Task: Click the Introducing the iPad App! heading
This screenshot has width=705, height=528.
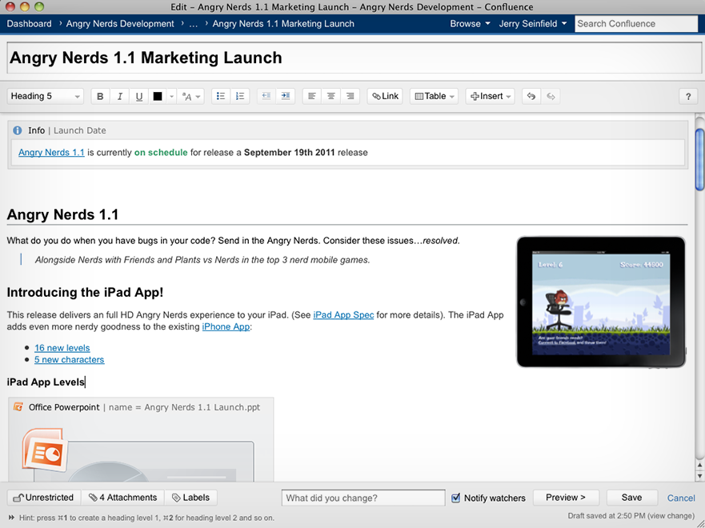Action: coord(85,292)
